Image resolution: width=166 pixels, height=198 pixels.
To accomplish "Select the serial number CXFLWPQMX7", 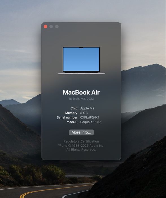I will point(90,117).
